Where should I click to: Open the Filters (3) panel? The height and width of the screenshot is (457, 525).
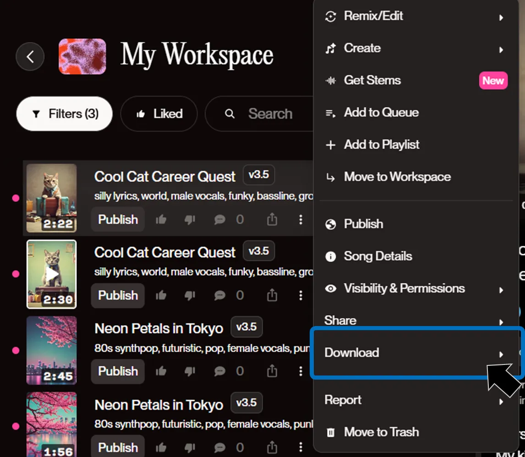[65, 114]
